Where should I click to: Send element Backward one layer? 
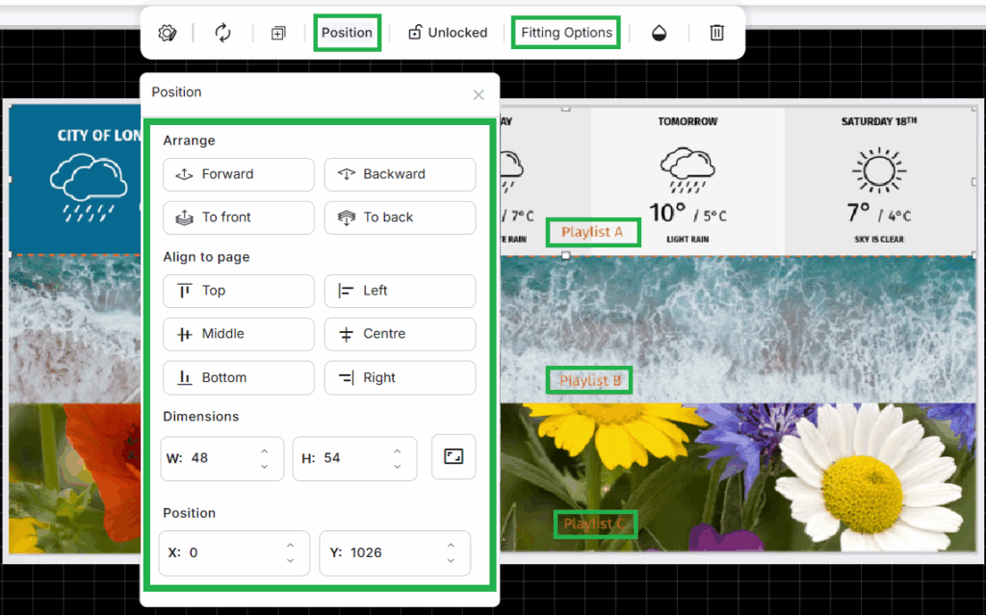pyautogui.click(x=400, y=174)
